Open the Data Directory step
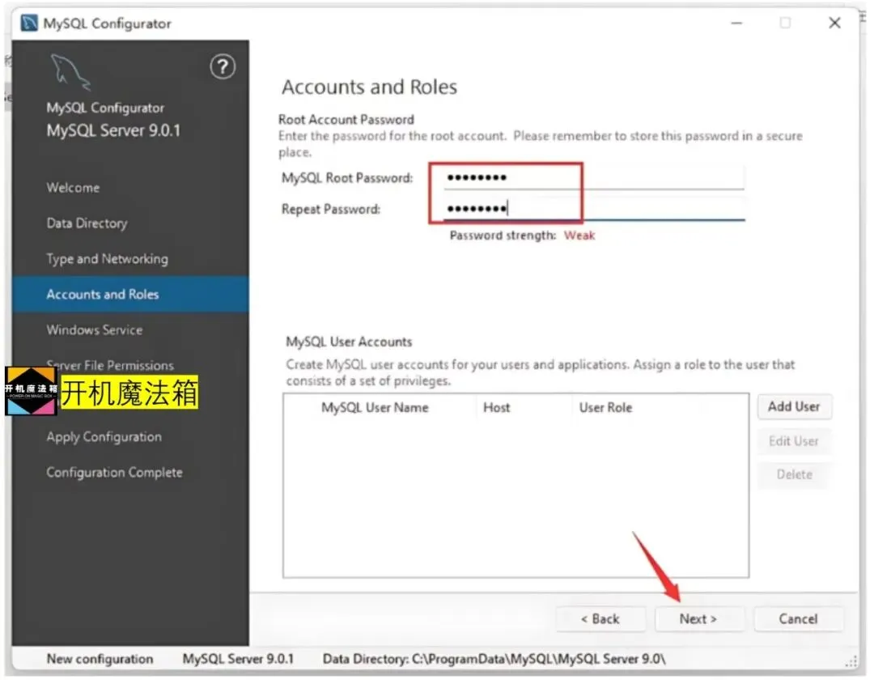Screen dimensions: 874x680 click(x=87, y=223)
